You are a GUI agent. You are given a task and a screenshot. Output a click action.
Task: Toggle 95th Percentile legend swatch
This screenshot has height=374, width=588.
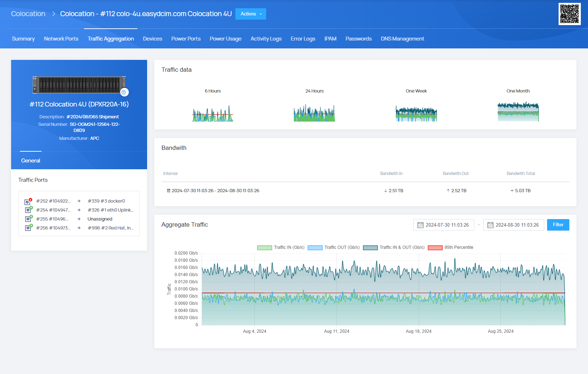coord(435,247)
